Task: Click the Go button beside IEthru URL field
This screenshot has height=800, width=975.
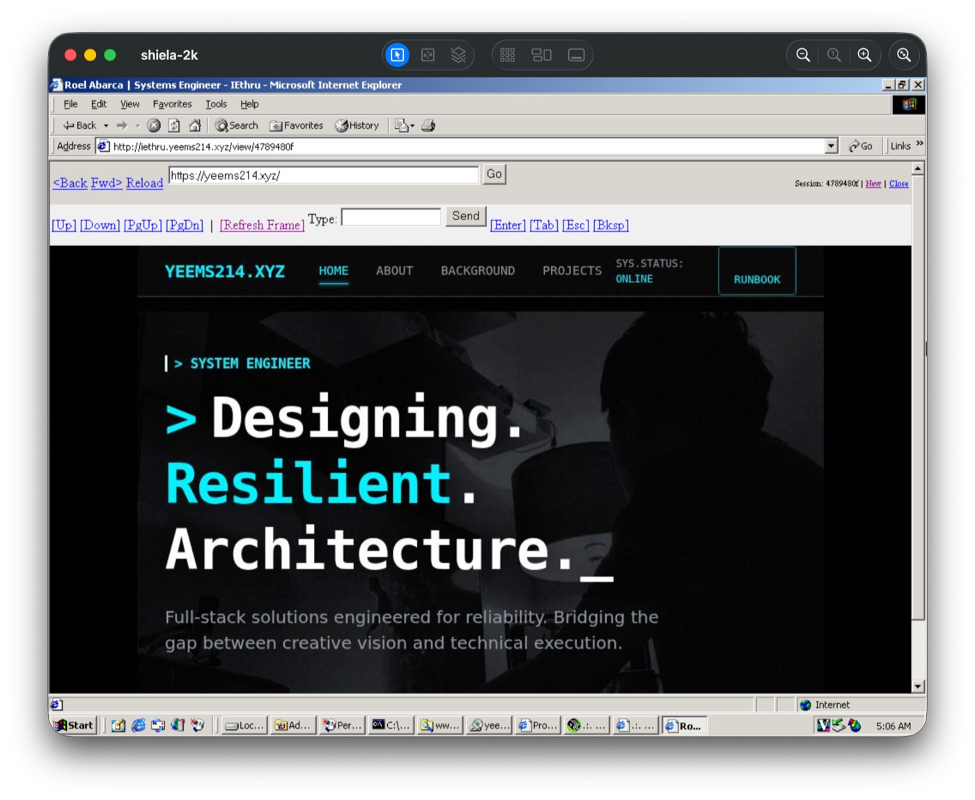Action: pyautogui.click(x=494, y=174)
